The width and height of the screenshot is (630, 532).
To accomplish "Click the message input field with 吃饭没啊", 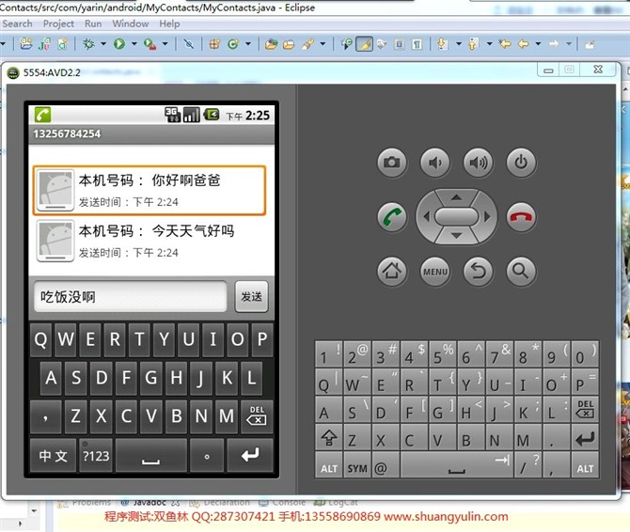I will coord(130,297).
